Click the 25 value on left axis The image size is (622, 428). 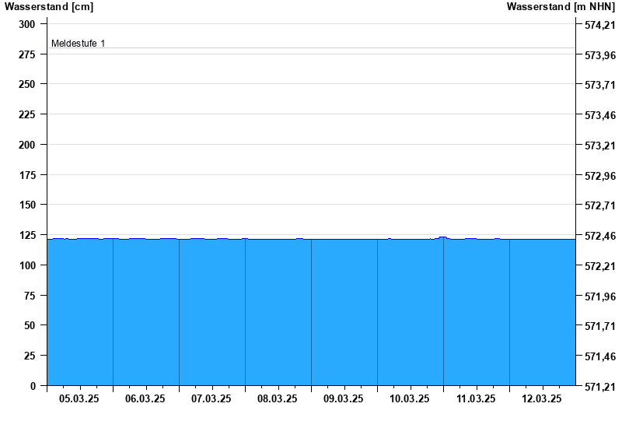tap(30, 356)
